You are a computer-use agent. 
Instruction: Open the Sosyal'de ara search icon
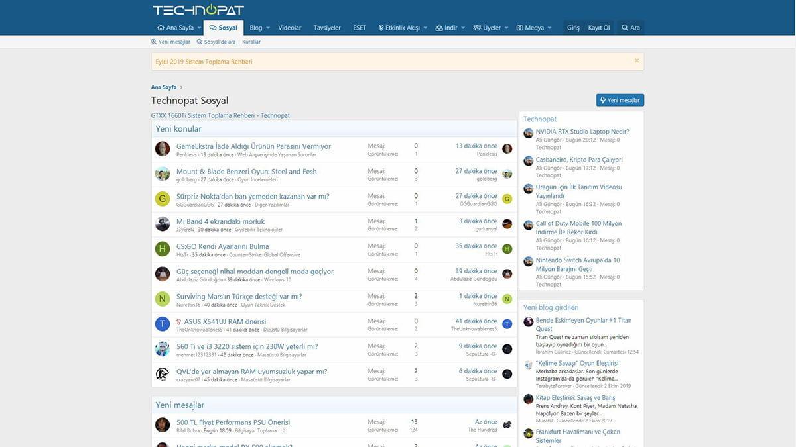tap(198, 41)
